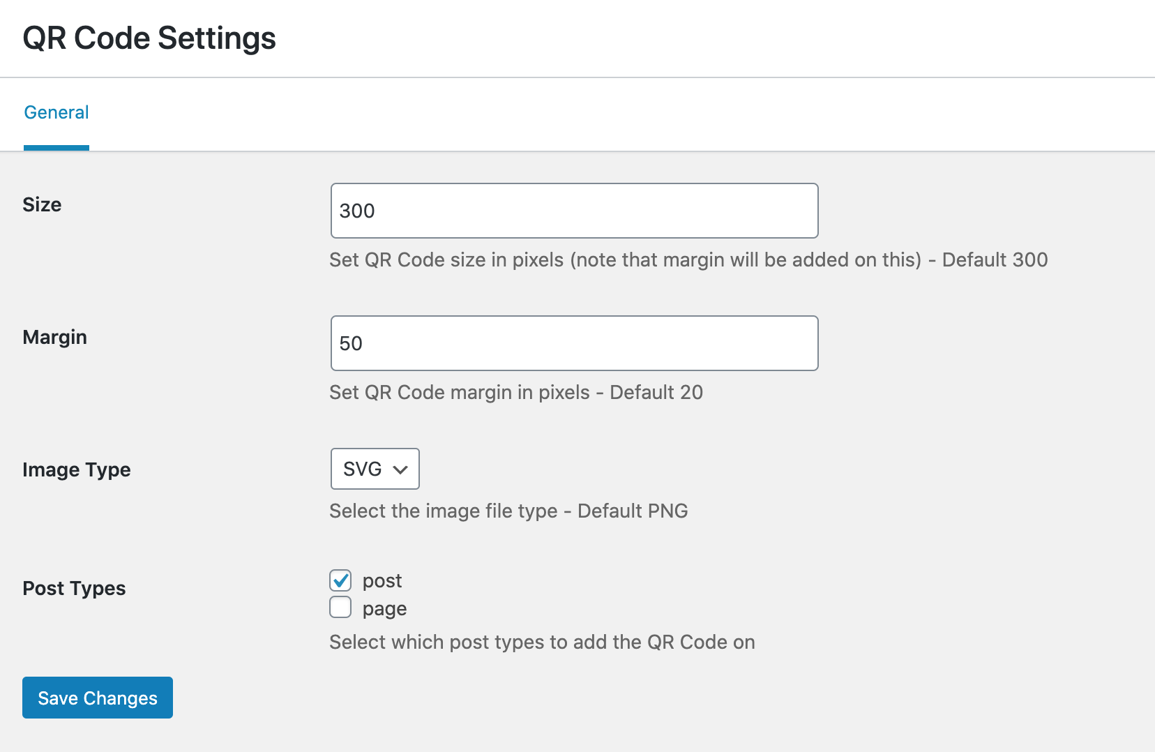Click the QR Code Settings page heading
Viewport: 1155px width, 752px height.
pyautogui.click(x=149, y=38)
